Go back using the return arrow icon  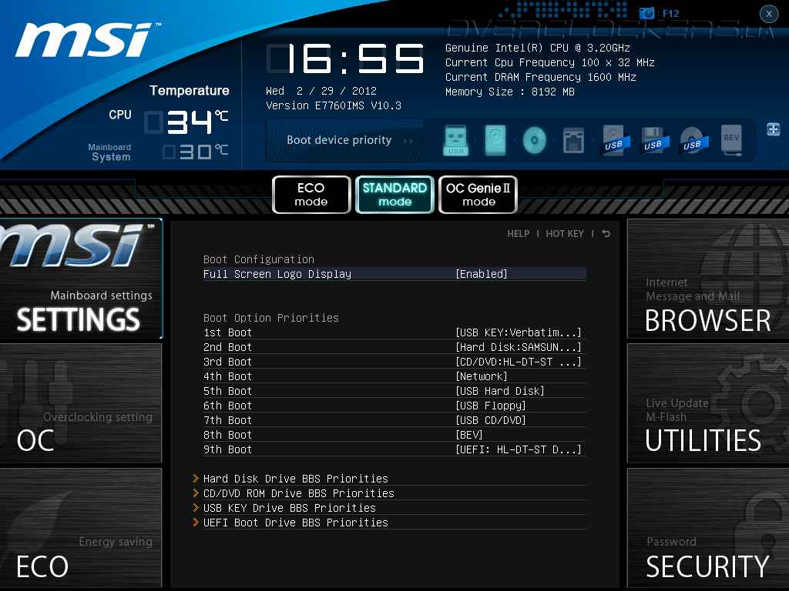[606, 234]
